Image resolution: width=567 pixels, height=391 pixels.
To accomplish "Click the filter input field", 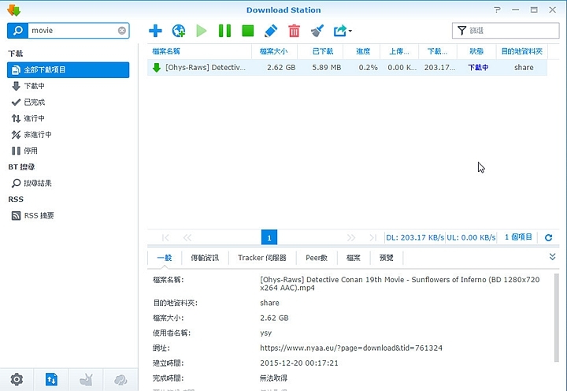I will [x=510, y=31].
